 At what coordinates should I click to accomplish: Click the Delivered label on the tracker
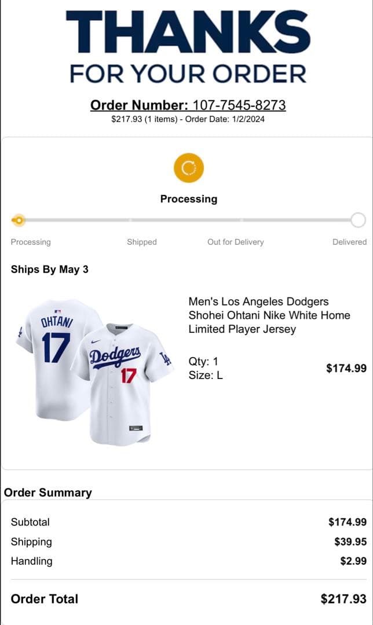[x=349, y=242]
